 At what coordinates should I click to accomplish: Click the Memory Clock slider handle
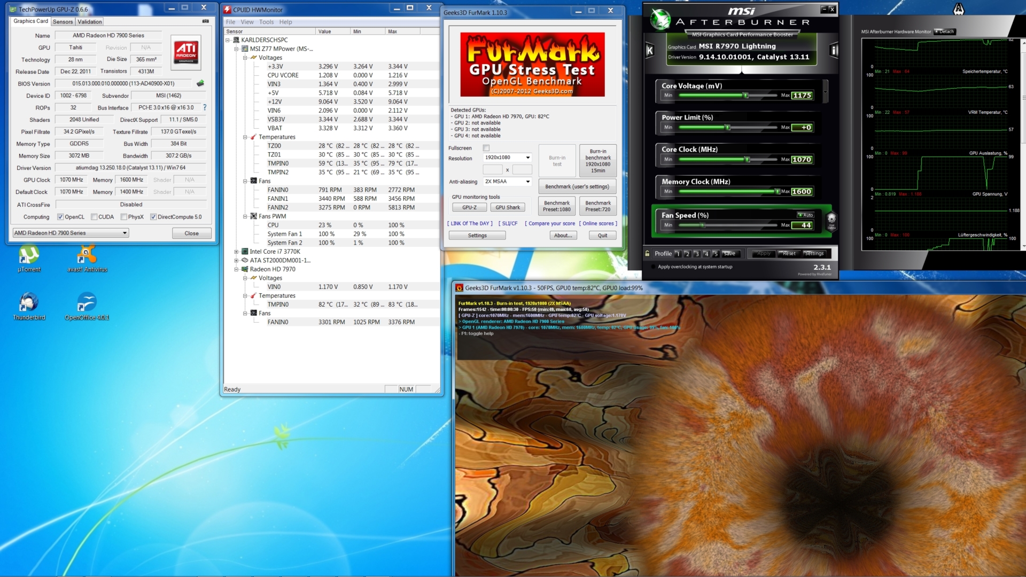coord(778,191)
